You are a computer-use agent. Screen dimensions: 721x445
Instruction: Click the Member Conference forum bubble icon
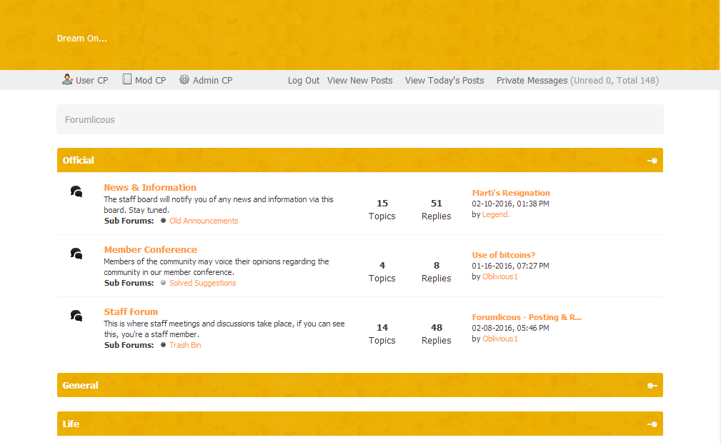coord(76,254)
